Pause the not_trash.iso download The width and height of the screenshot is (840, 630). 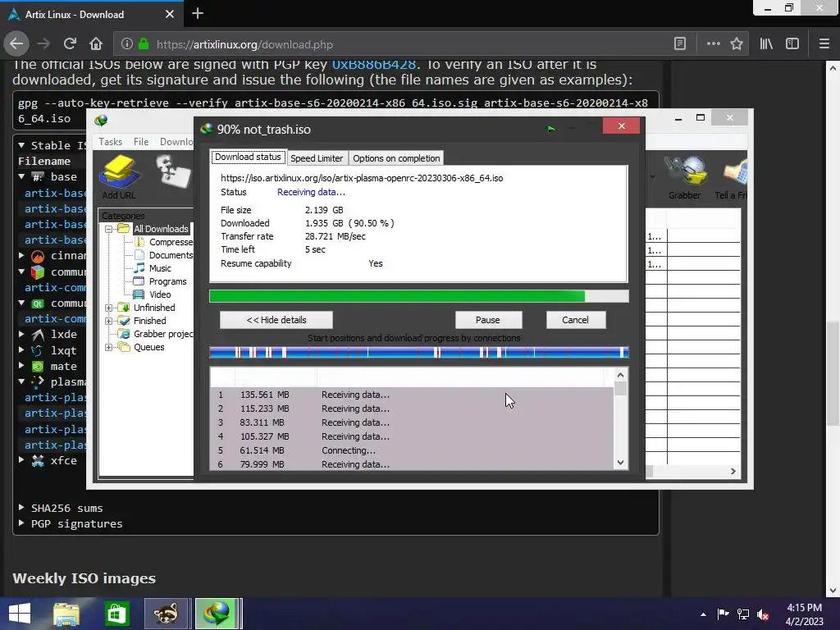(x=488, y=320)
